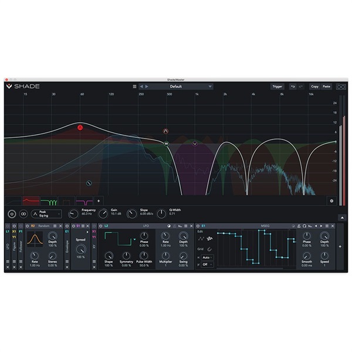Adjust the Spread amount knob
The height and width of the screenshot is (352, 352).
(x=80, y=249)
